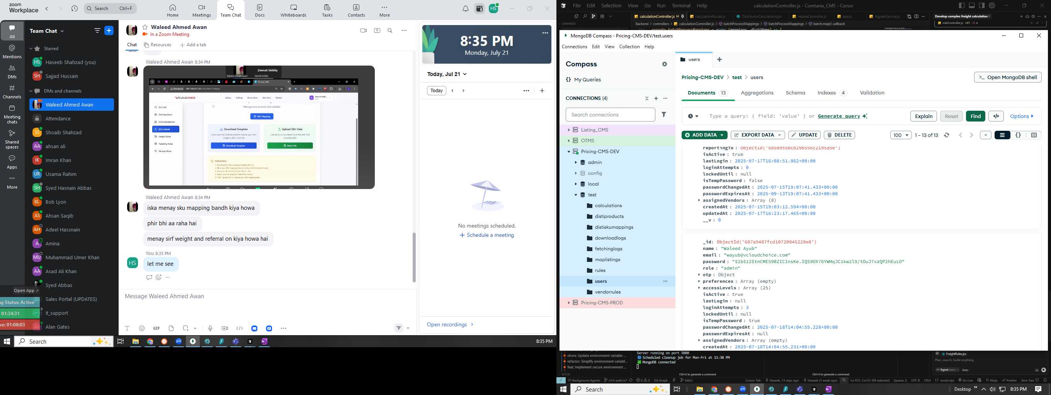
Task: Click the Open recordings link
Action: (450, 324)
